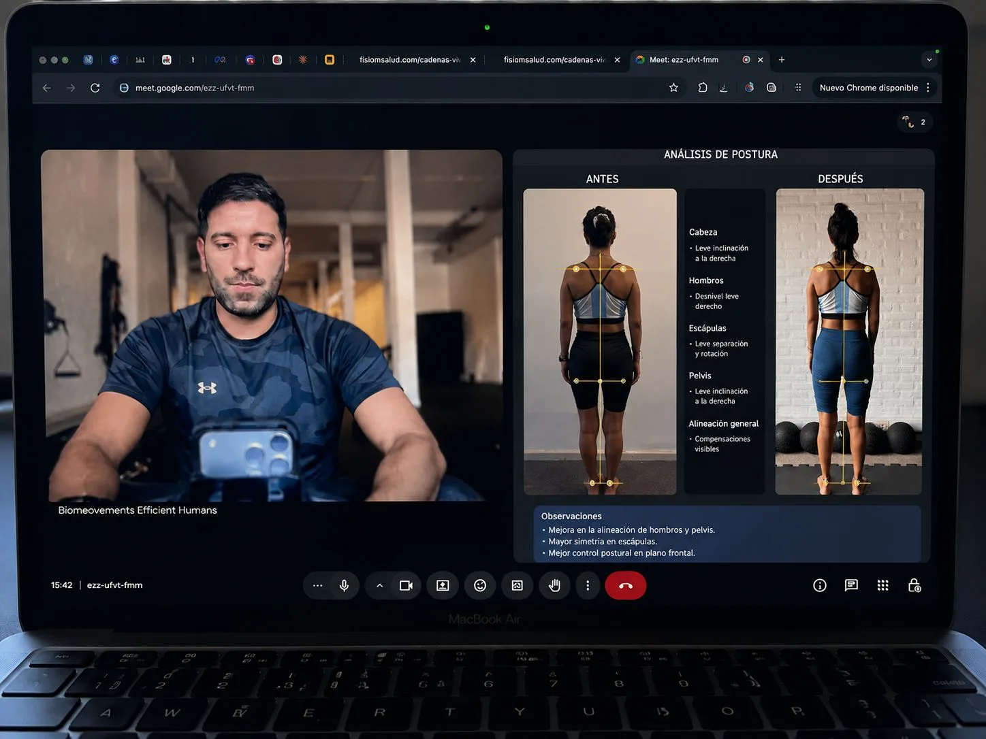
Task: Click the Escápulas heading in shared slide
Action: coord(707,328)
